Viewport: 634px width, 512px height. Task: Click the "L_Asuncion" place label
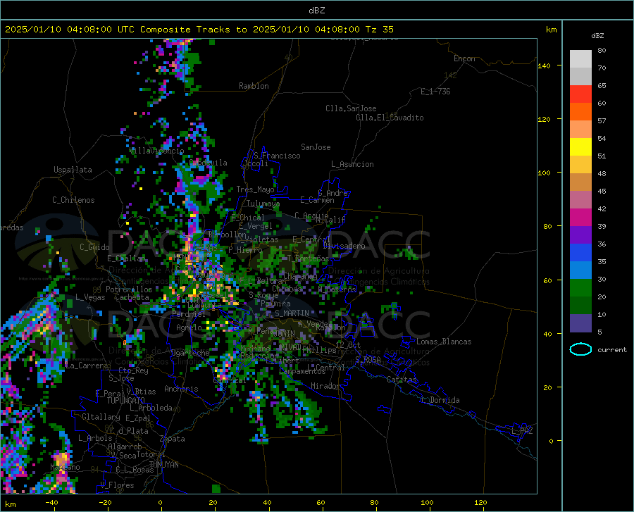point(352,164)
